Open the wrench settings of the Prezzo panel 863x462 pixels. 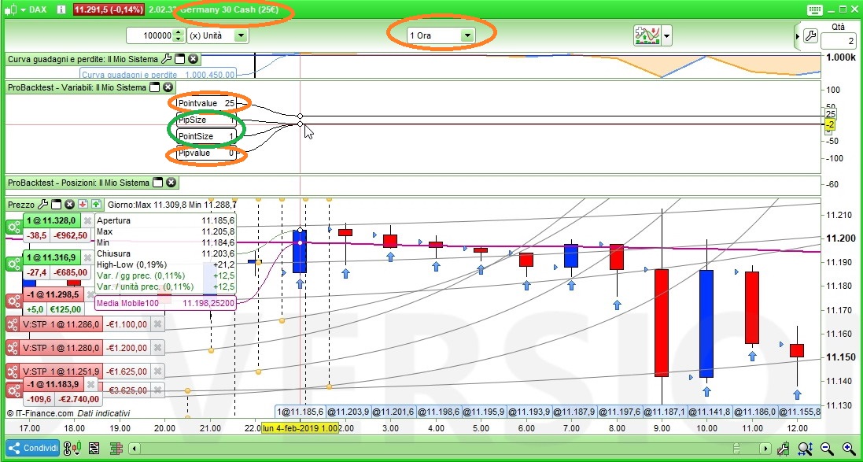click(42, 205)
